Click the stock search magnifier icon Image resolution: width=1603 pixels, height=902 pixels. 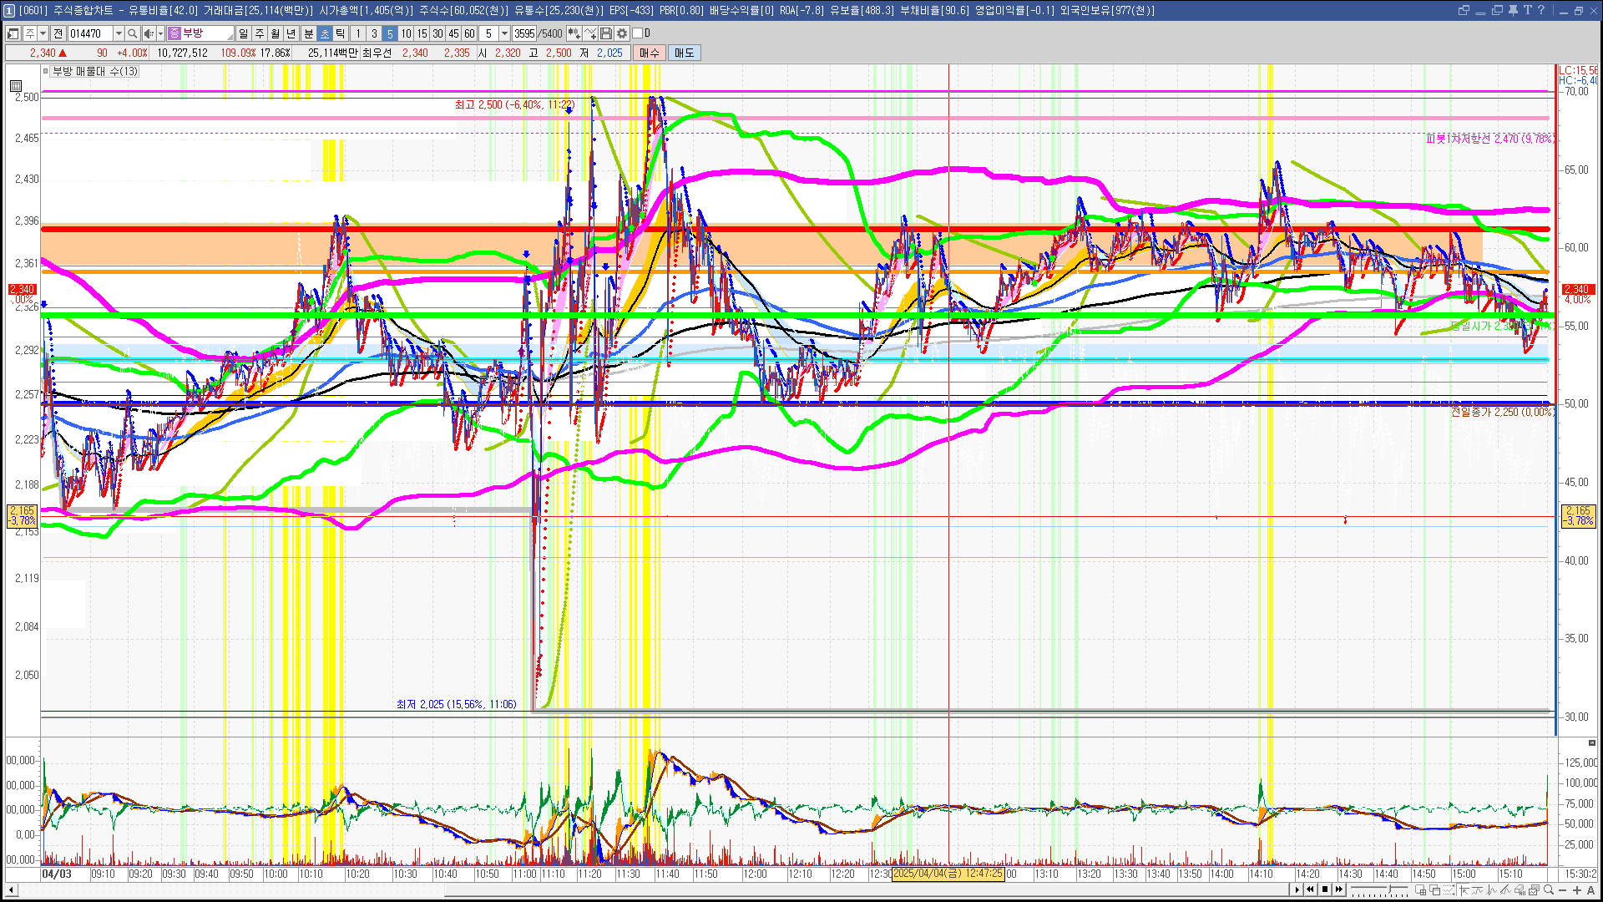click(x=132, y=33)
